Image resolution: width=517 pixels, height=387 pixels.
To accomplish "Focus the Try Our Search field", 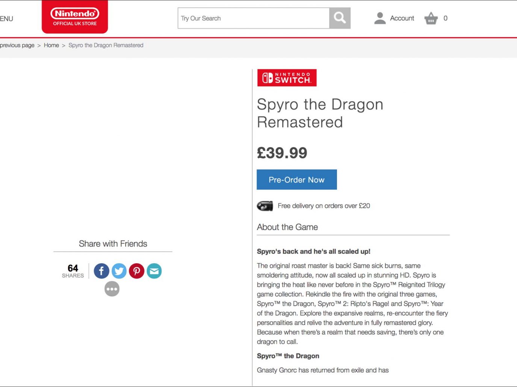I will 254,18.
